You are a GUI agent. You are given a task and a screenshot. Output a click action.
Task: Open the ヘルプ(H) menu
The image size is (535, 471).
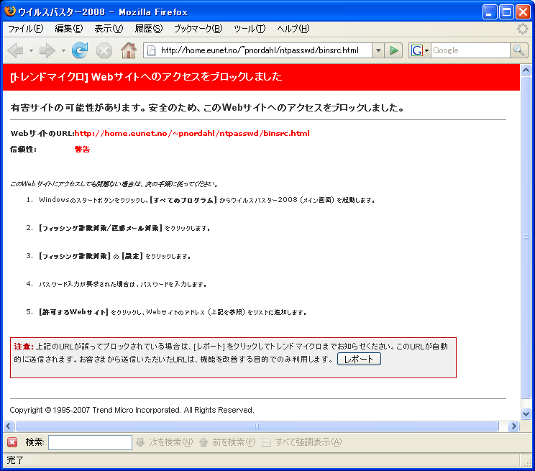293,29
